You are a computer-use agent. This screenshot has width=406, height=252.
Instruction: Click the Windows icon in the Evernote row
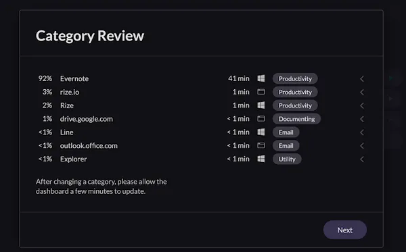[261, 78]
